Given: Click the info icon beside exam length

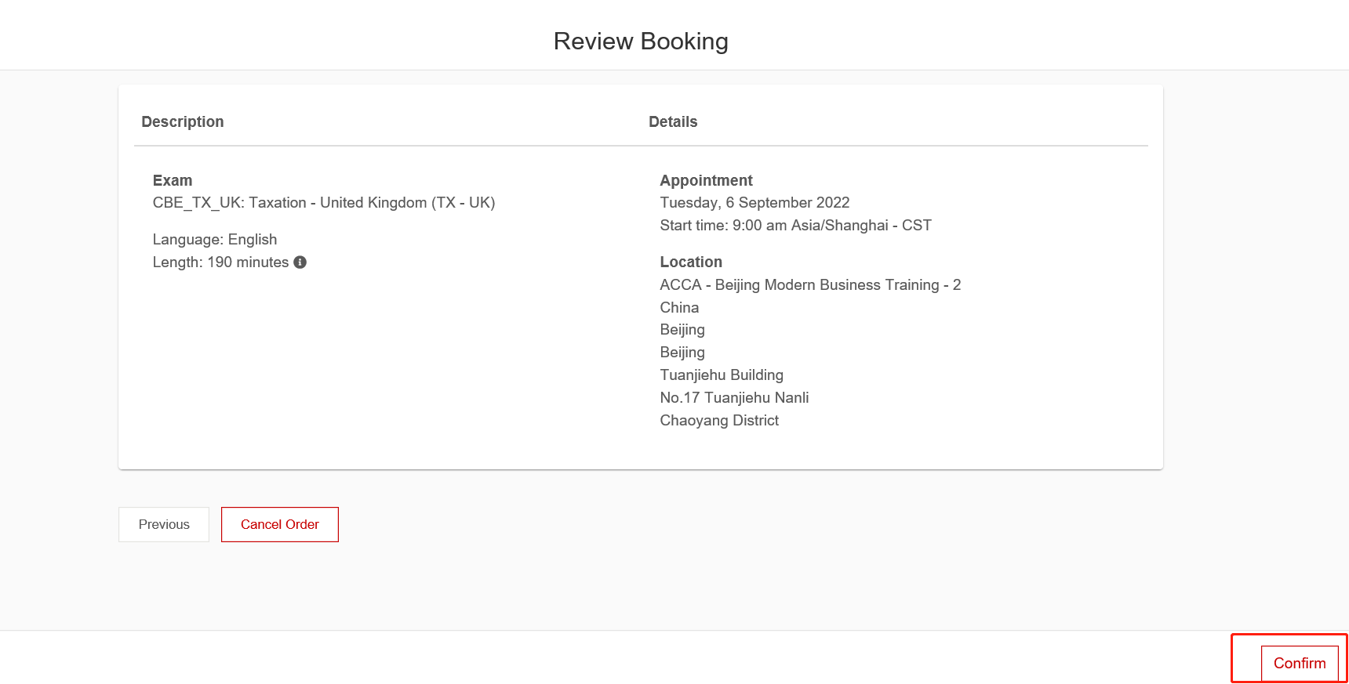Looking at the screenshot, I should pos(300,262).
